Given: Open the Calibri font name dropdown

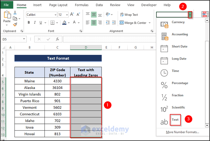Looking at the screenshot, I should tap(56, 15).
